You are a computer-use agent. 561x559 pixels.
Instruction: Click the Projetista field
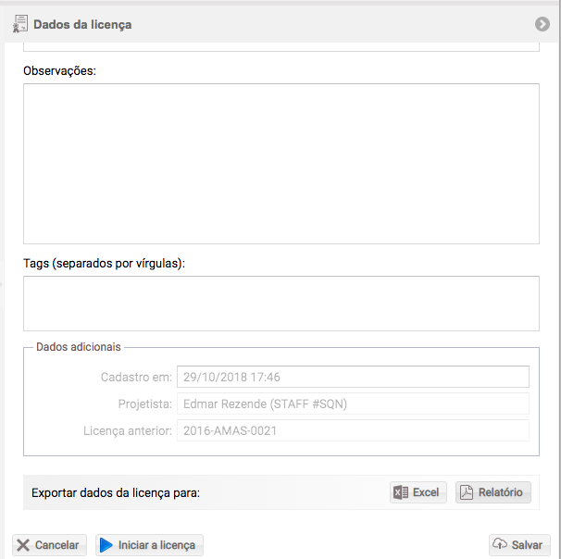click(x=353, y=404)
